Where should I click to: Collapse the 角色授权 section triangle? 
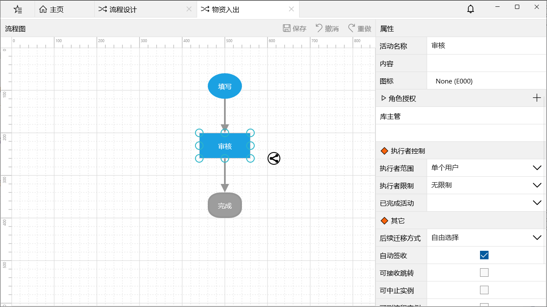[x=383, y=98]
